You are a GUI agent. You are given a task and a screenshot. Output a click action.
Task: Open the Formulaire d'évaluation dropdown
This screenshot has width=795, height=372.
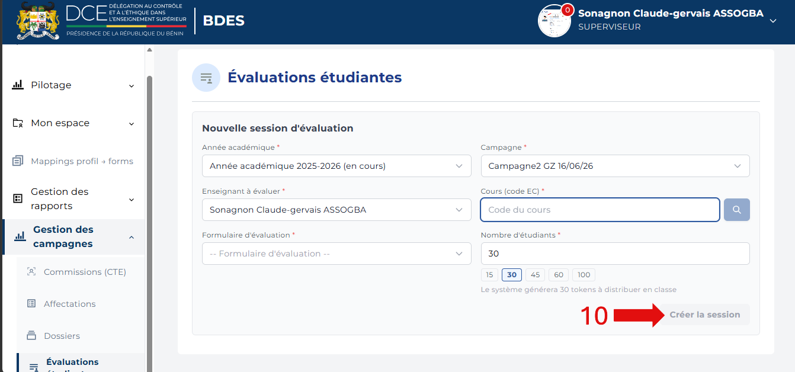pyautogui.click(x=336, y=254)
